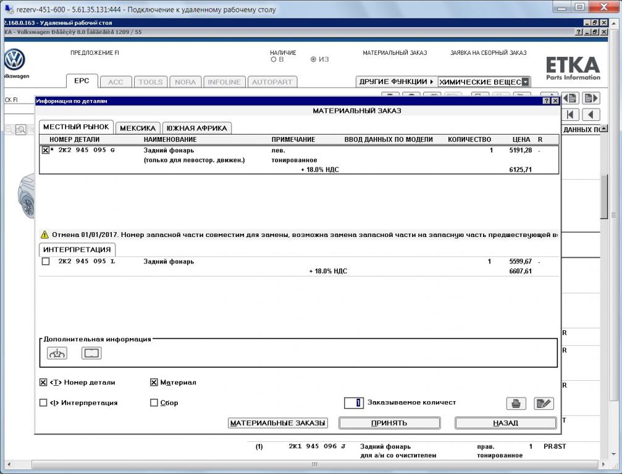Click the scroll-left arrow on the bottom scrollbar
This screenshot has height=474, width=622.
click(x=9, y=464)
